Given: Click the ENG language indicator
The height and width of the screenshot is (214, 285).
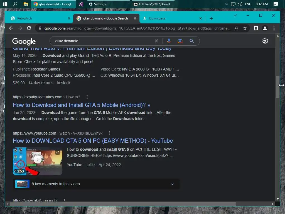Looking at the screenshot, I should click(x=248, y=4).
